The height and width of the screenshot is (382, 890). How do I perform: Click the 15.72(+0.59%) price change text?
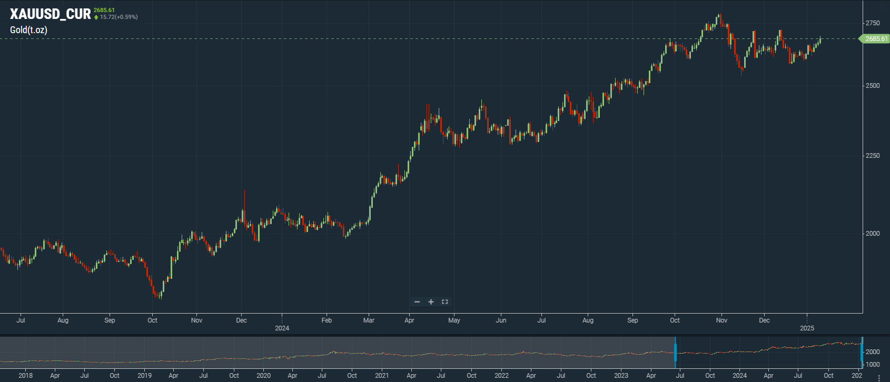coord(119,17)
